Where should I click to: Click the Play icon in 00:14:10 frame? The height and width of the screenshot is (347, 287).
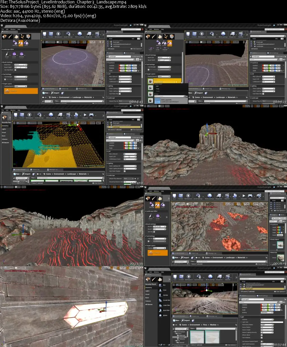point(91,115)
